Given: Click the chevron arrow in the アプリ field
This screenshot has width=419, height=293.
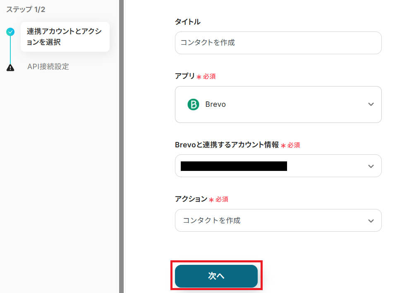Looking at the screenshot, I should 371,104.
